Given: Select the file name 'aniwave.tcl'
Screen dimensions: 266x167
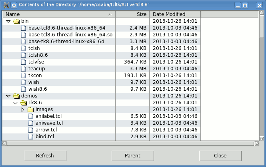Looking at the screenshot, I should coord(49,123).
